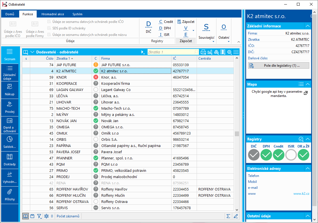Open Saldokonto pie chart sidebar item

pos(10,142)
